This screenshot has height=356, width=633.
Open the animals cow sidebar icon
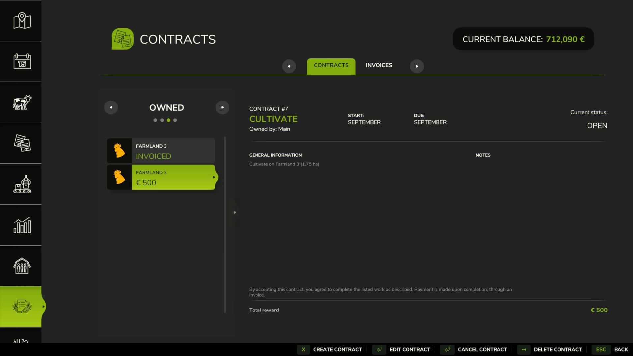[22, 102]
